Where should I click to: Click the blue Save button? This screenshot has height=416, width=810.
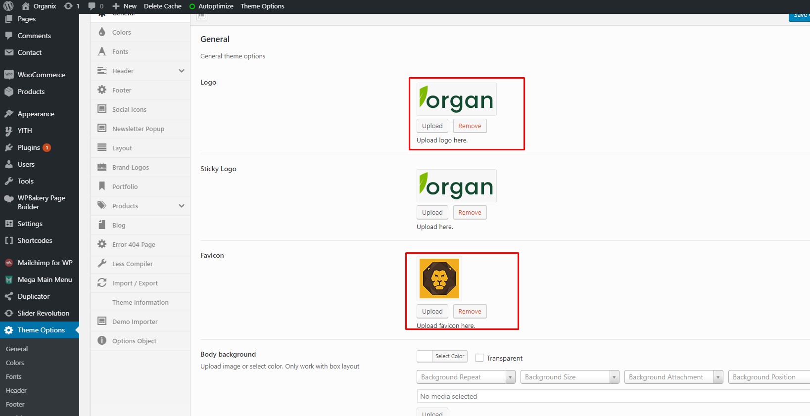pos(799,15)
